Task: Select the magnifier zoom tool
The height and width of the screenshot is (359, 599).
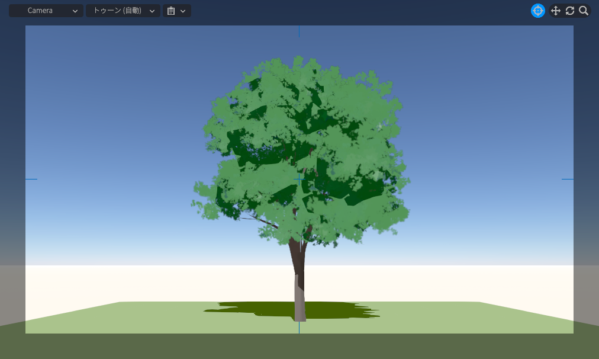Action: pyautogui.click(x=584, y=11)
